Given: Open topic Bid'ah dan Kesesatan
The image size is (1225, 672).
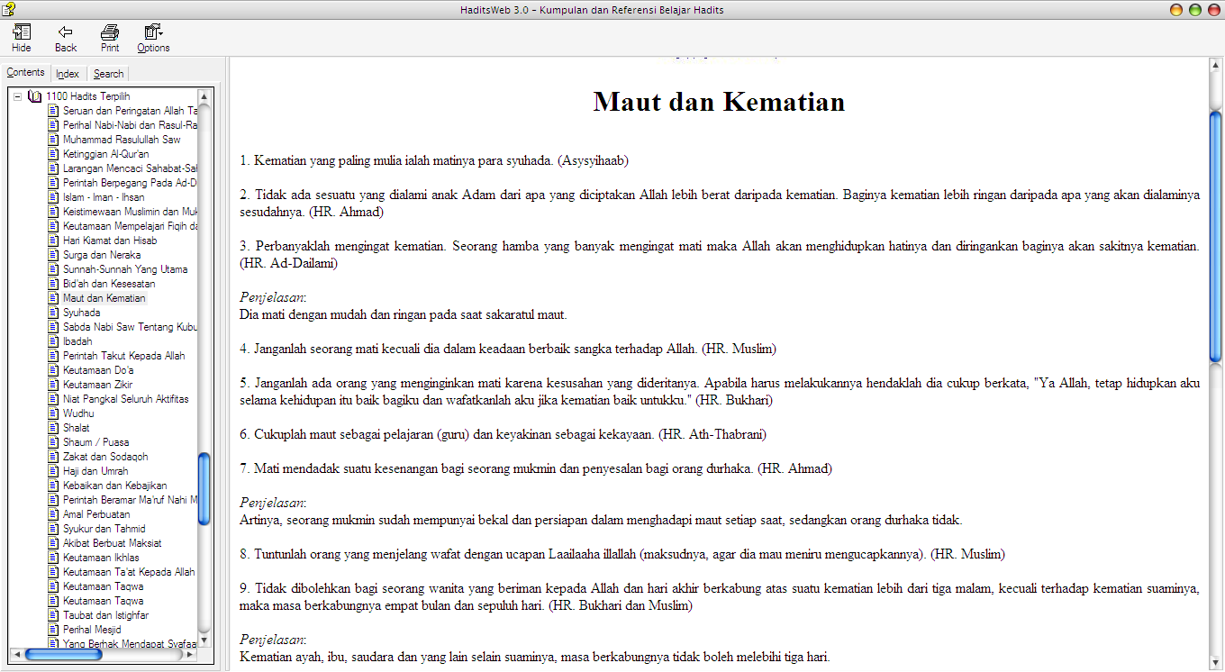Looking at the screenshot, I should coord(109,284).
